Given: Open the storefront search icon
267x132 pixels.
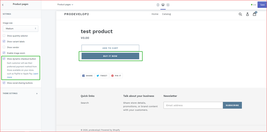Looking at the screenshot, I should 240,14.
